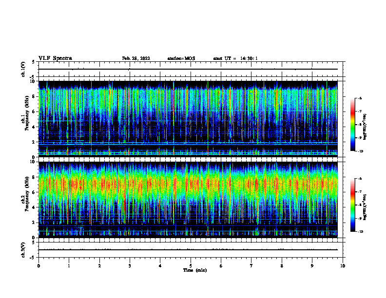
Task: Click the '2' tick on ch.2 frequency axis
Action: 34,223
